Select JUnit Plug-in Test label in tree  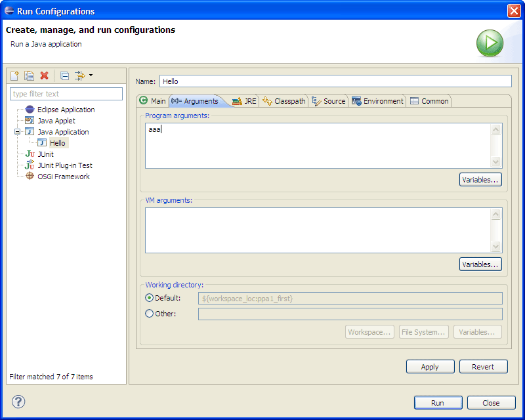pos(65,165)
